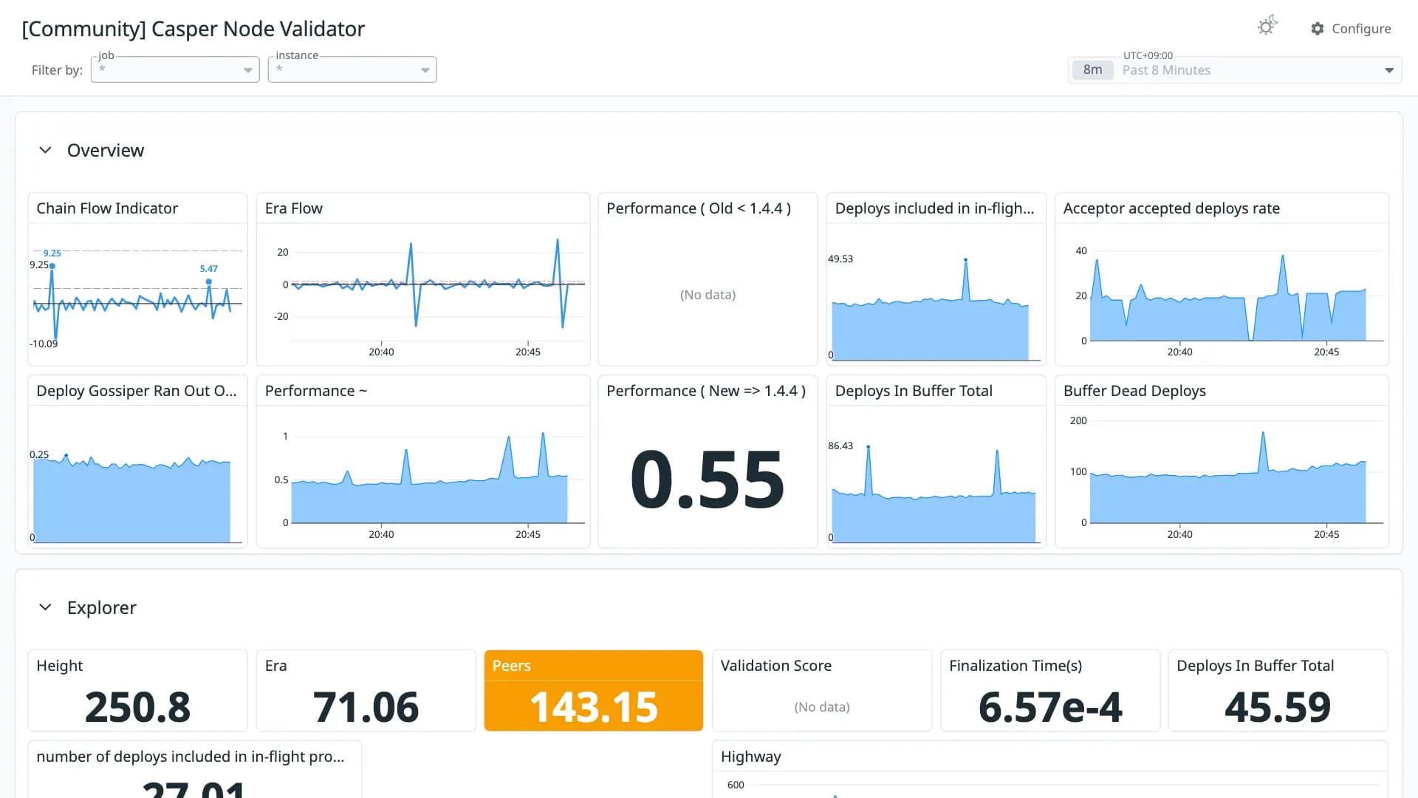
Task: Click the number of deploys in-flight widget title
Action: point(191,757)
